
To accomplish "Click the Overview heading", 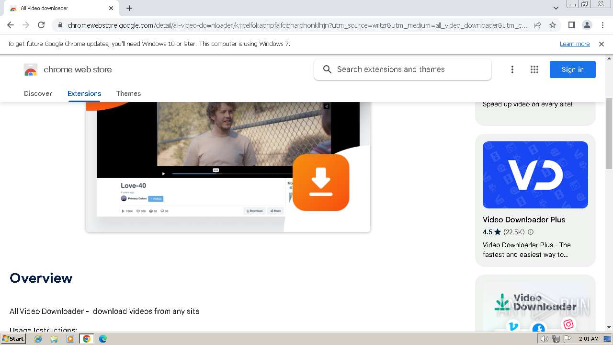I will pyautogui.click(x=41, y=278).
